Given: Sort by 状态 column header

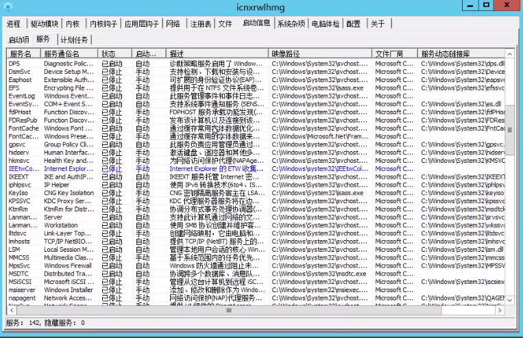Looking at the screenshot, I should (x=110, y=53).
